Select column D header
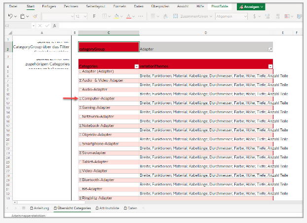The width and height of the screenshot is (307, 223). [206, 33]
